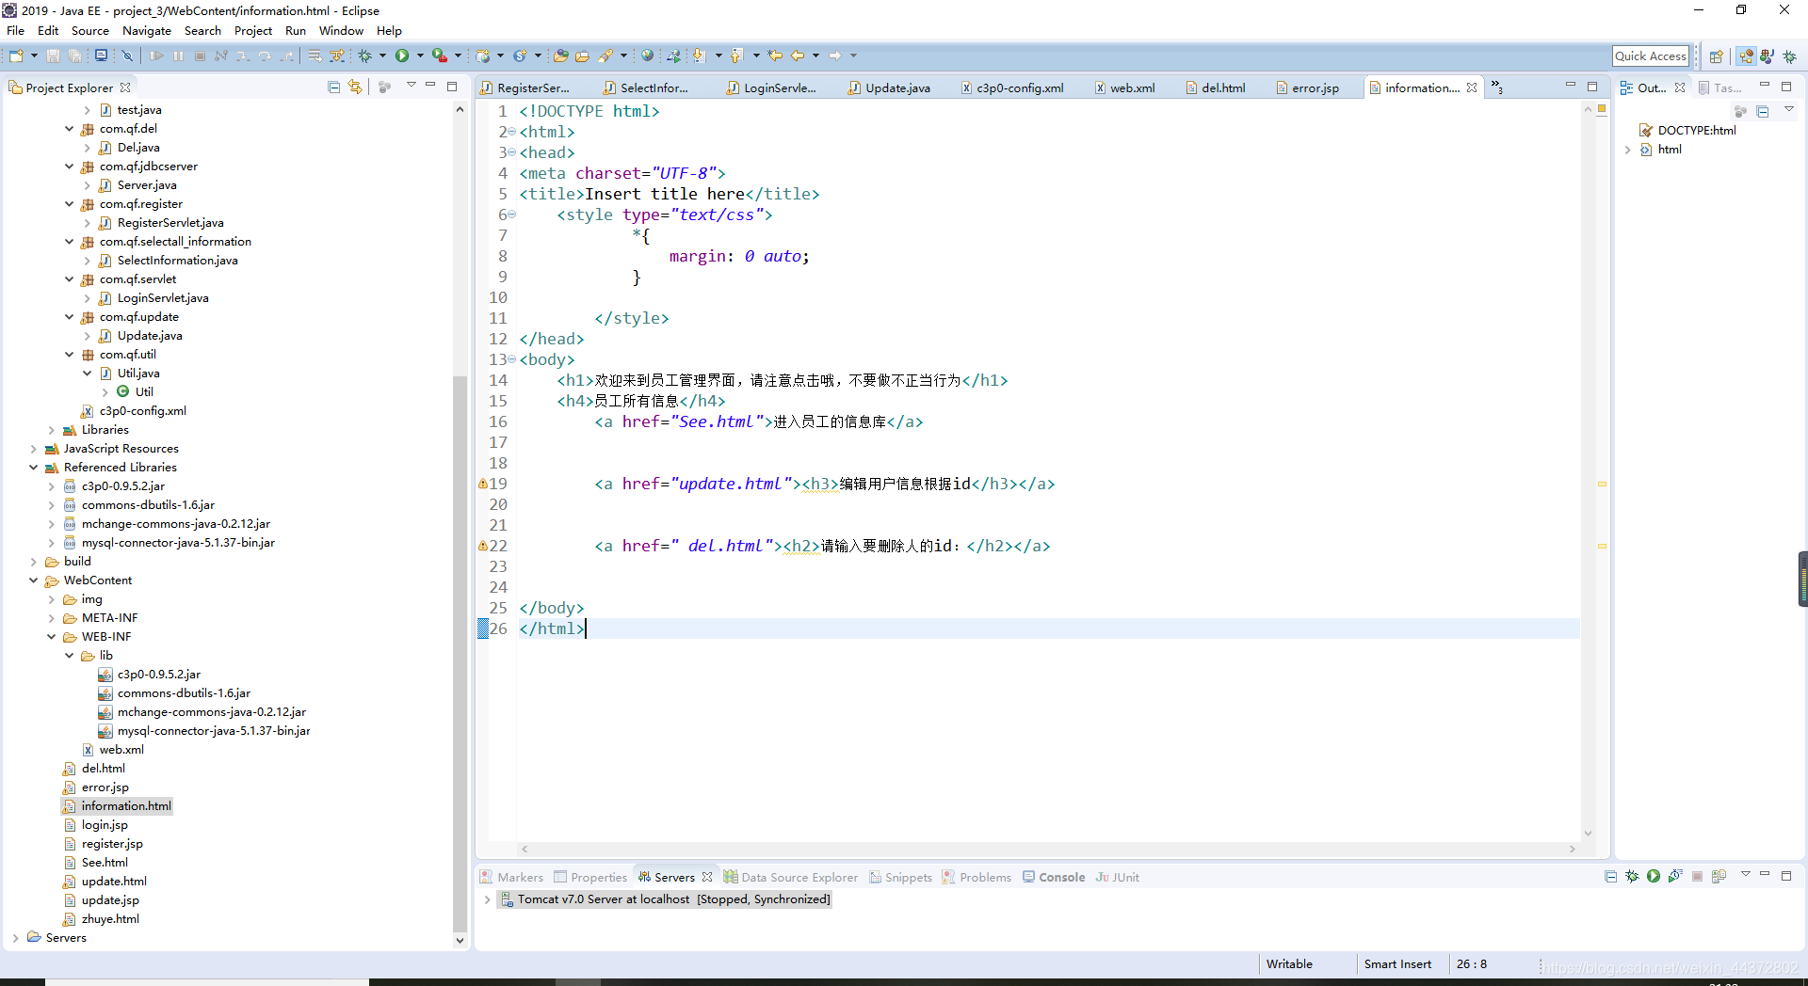This screenshot has height=986, width=1808.
Task: Open the Console tab
Action: click(1054, 877)
